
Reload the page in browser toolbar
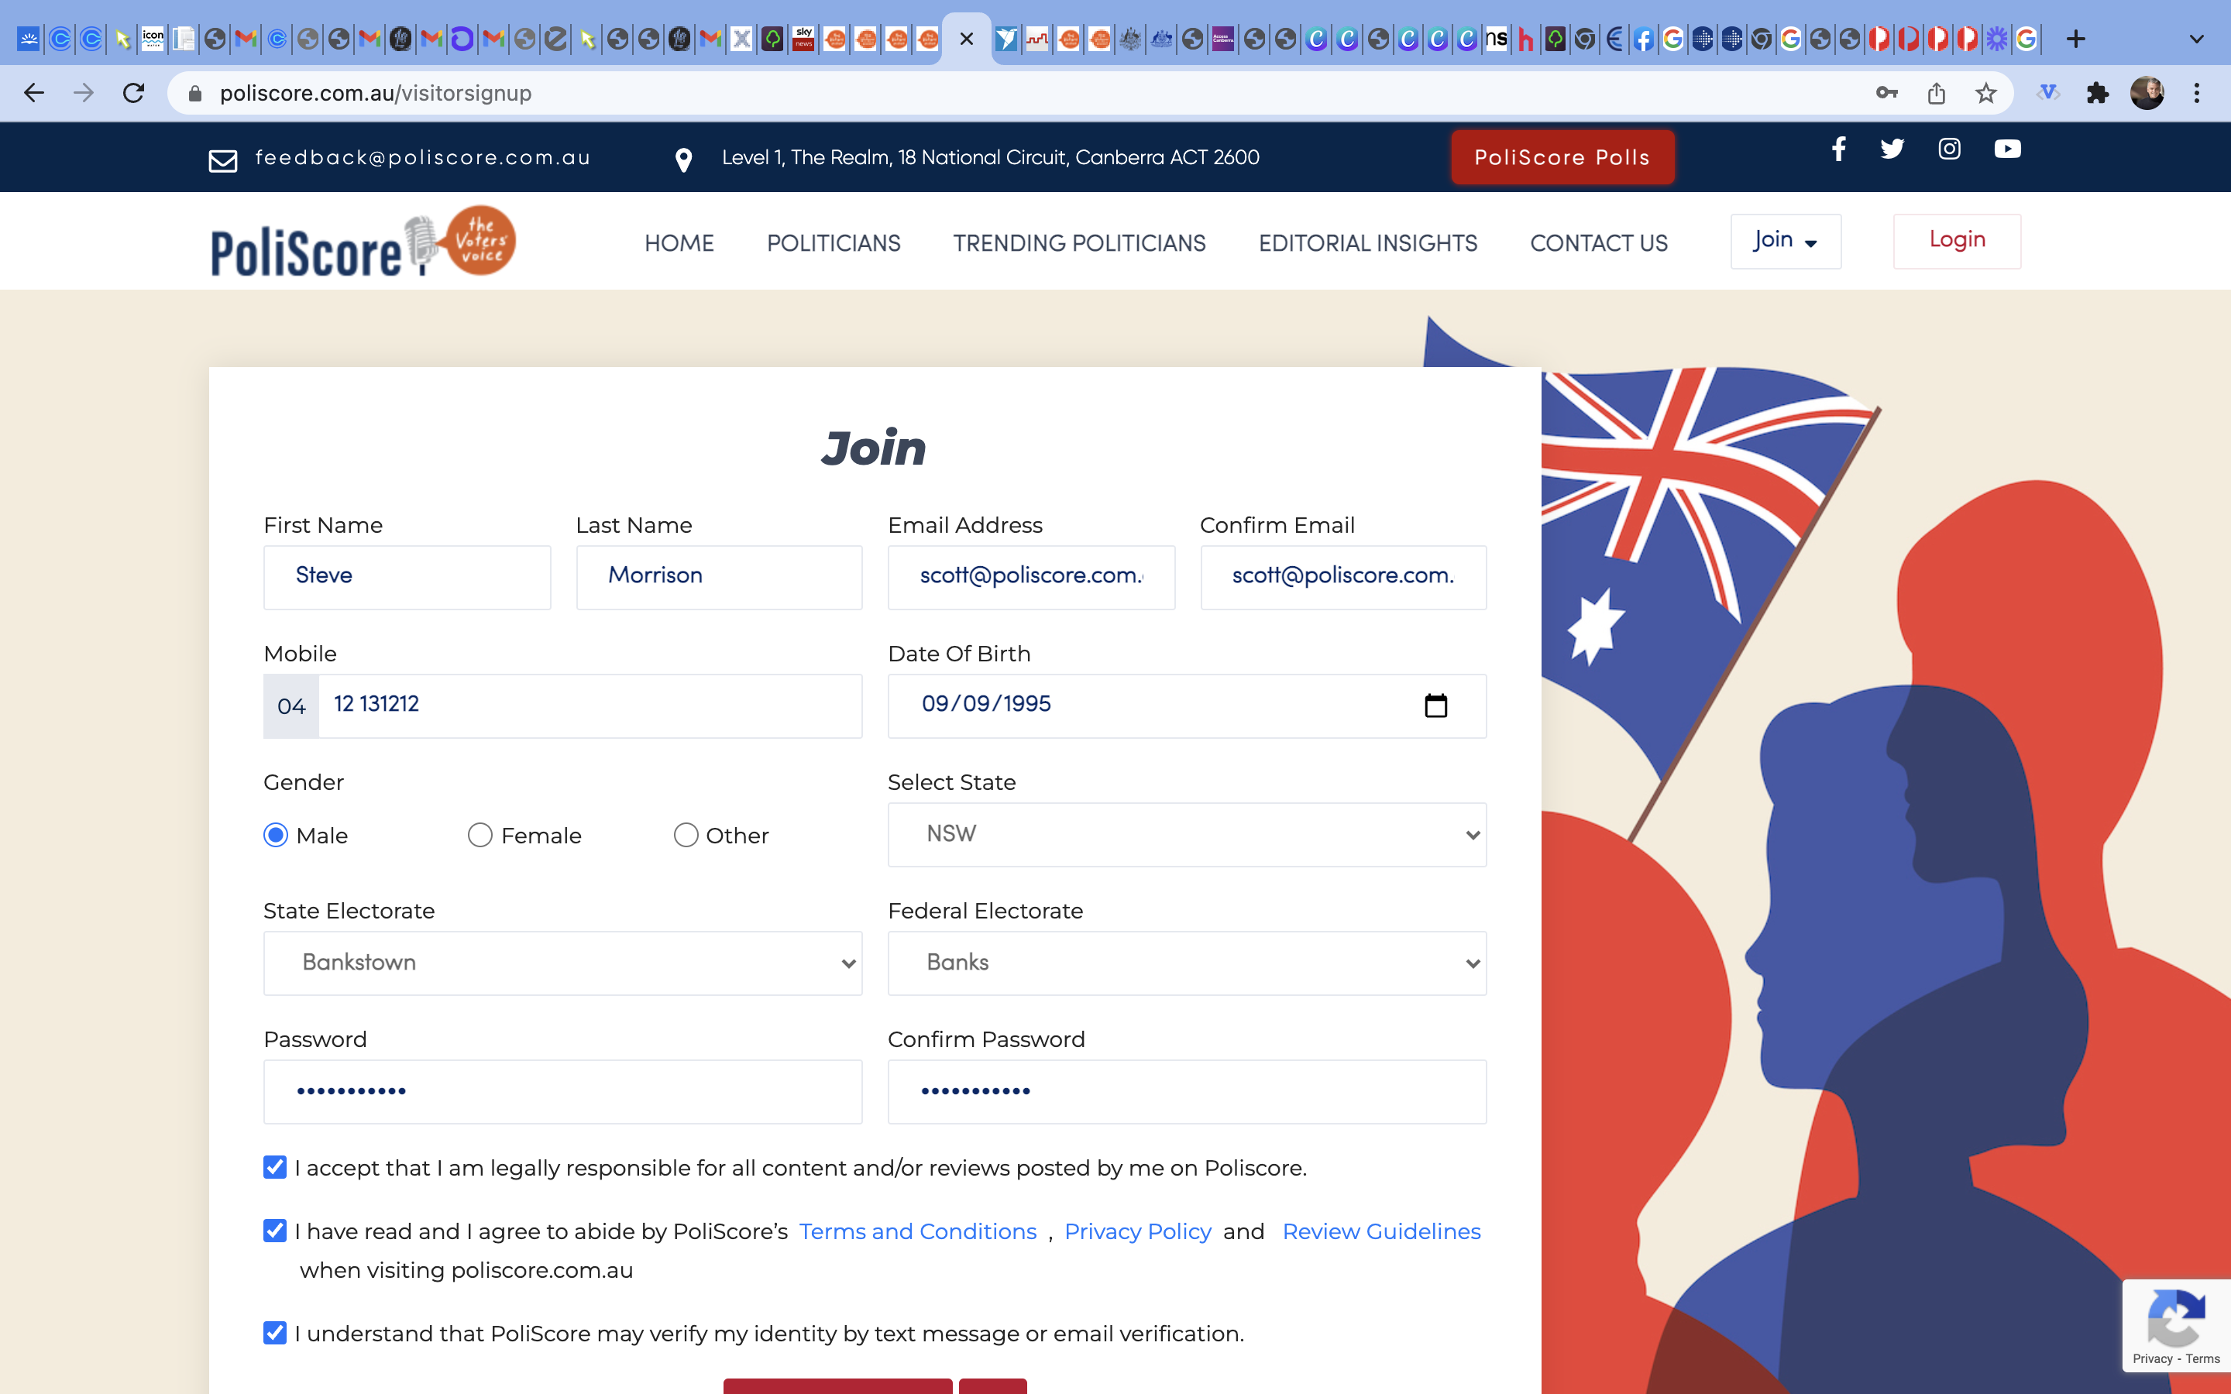click(x=134, y=93)
